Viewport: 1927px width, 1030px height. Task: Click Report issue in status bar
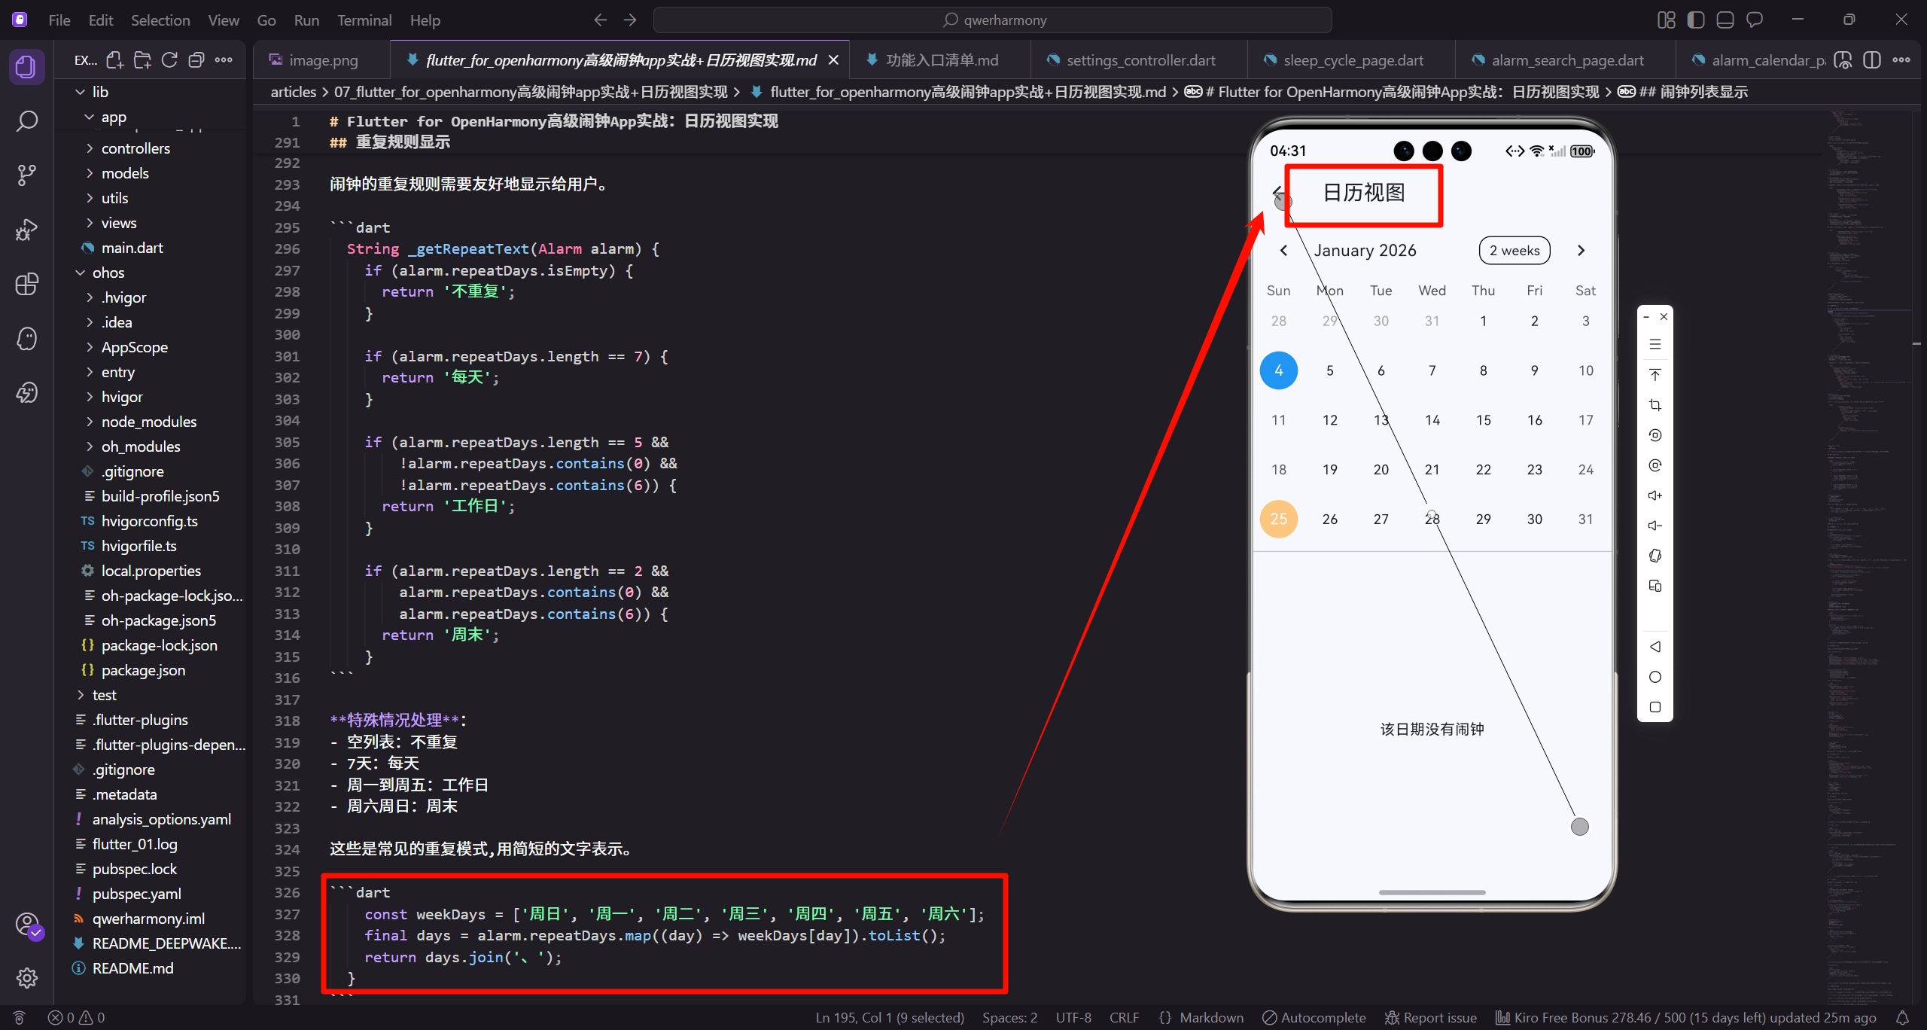(1431, 1018)
